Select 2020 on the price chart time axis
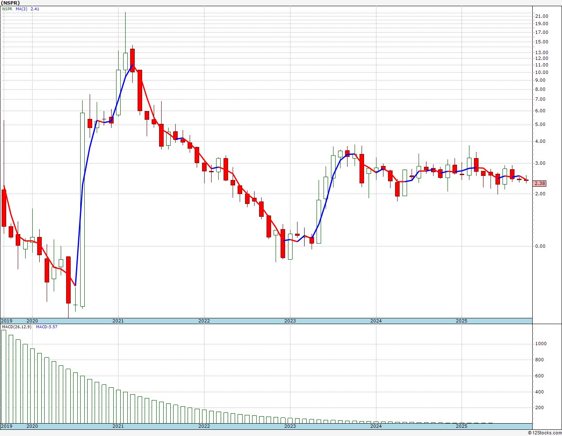 click(x=32, y=321)
